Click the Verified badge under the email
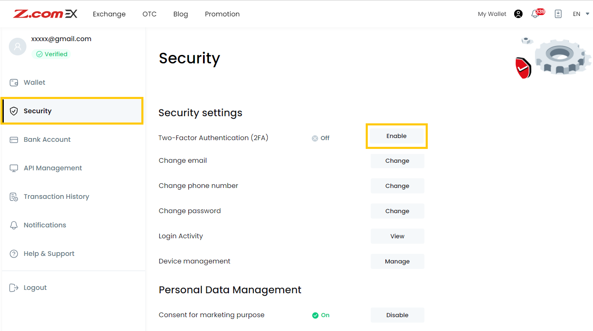This screenshot has height=331, width=593. tap(51, 54)
